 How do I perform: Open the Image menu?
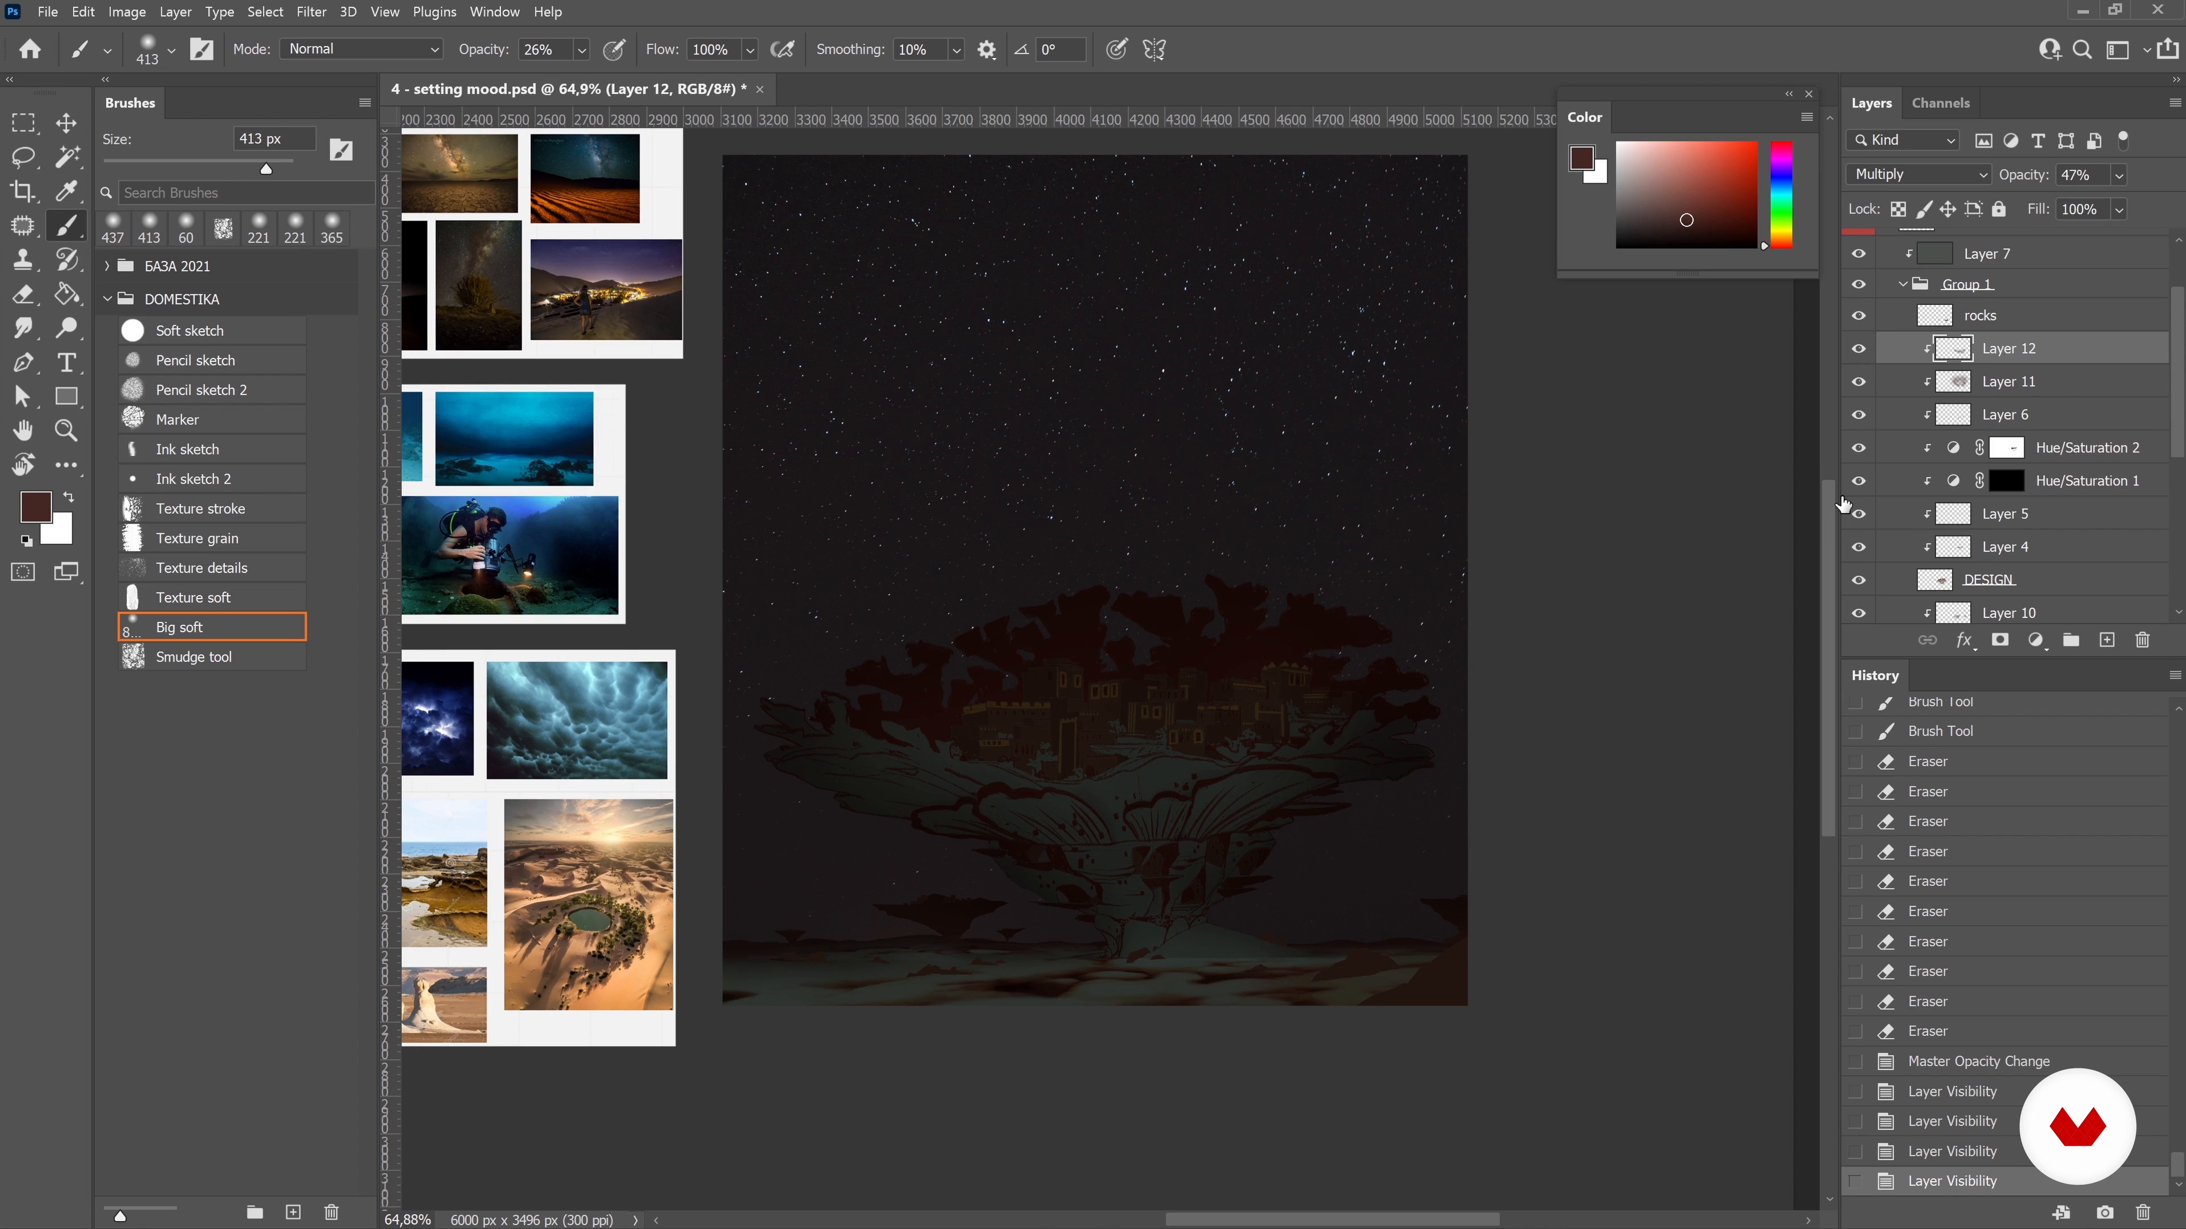coord(128,12)
